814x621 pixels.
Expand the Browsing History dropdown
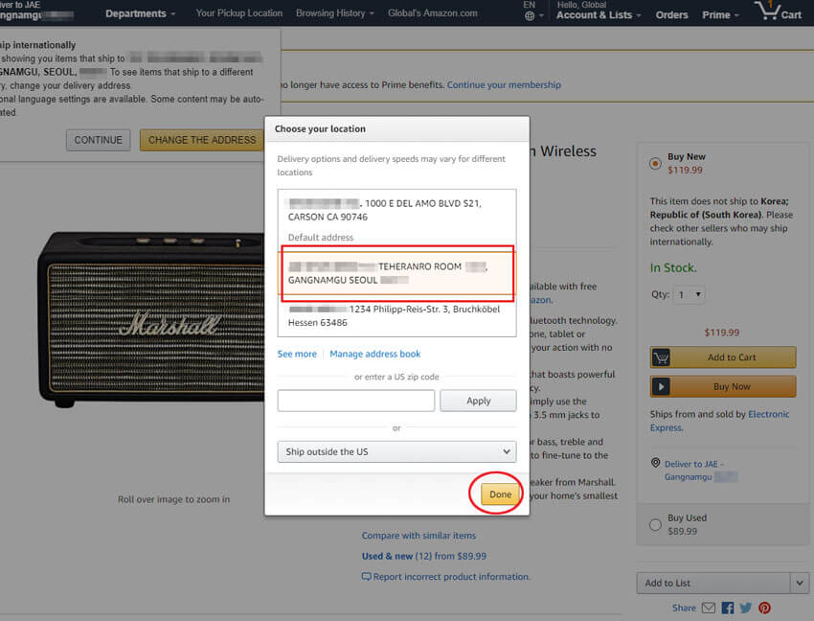(x=335, y=13)
